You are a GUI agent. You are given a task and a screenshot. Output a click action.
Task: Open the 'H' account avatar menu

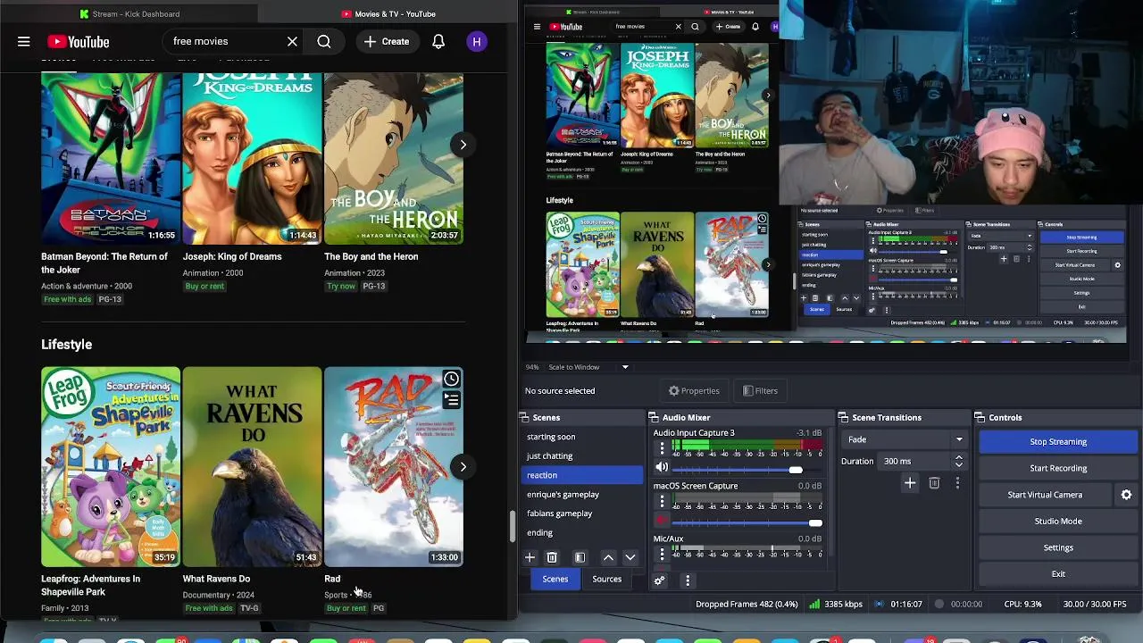pos(477,41)
